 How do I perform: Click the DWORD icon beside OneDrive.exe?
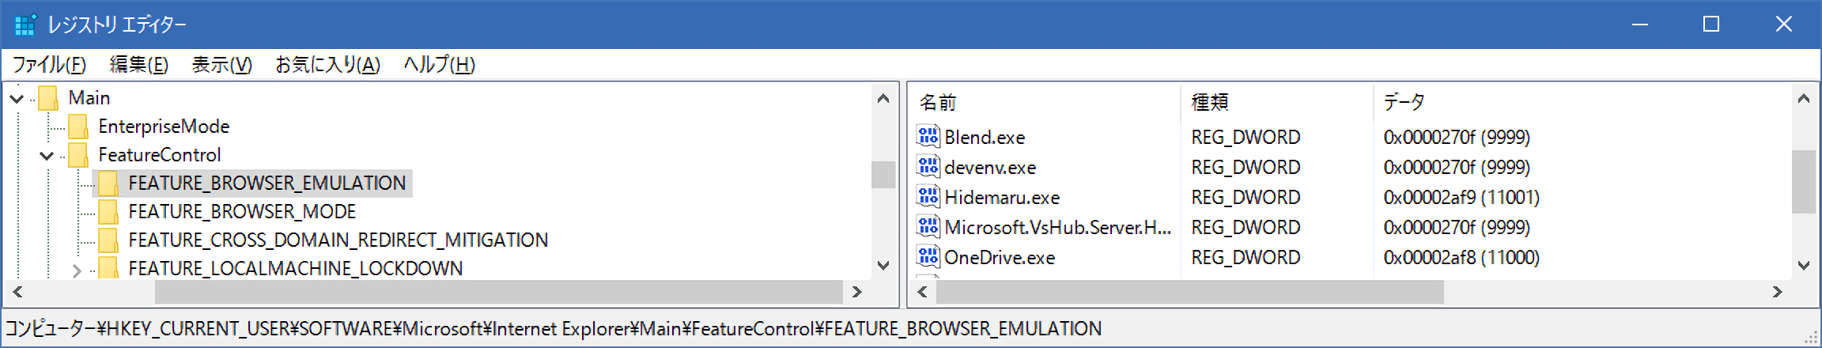click(x=928, y=257)
